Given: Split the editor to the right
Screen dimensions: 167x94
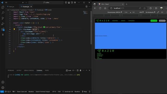Looking at the screenshot, I should [x=86, y=7].
